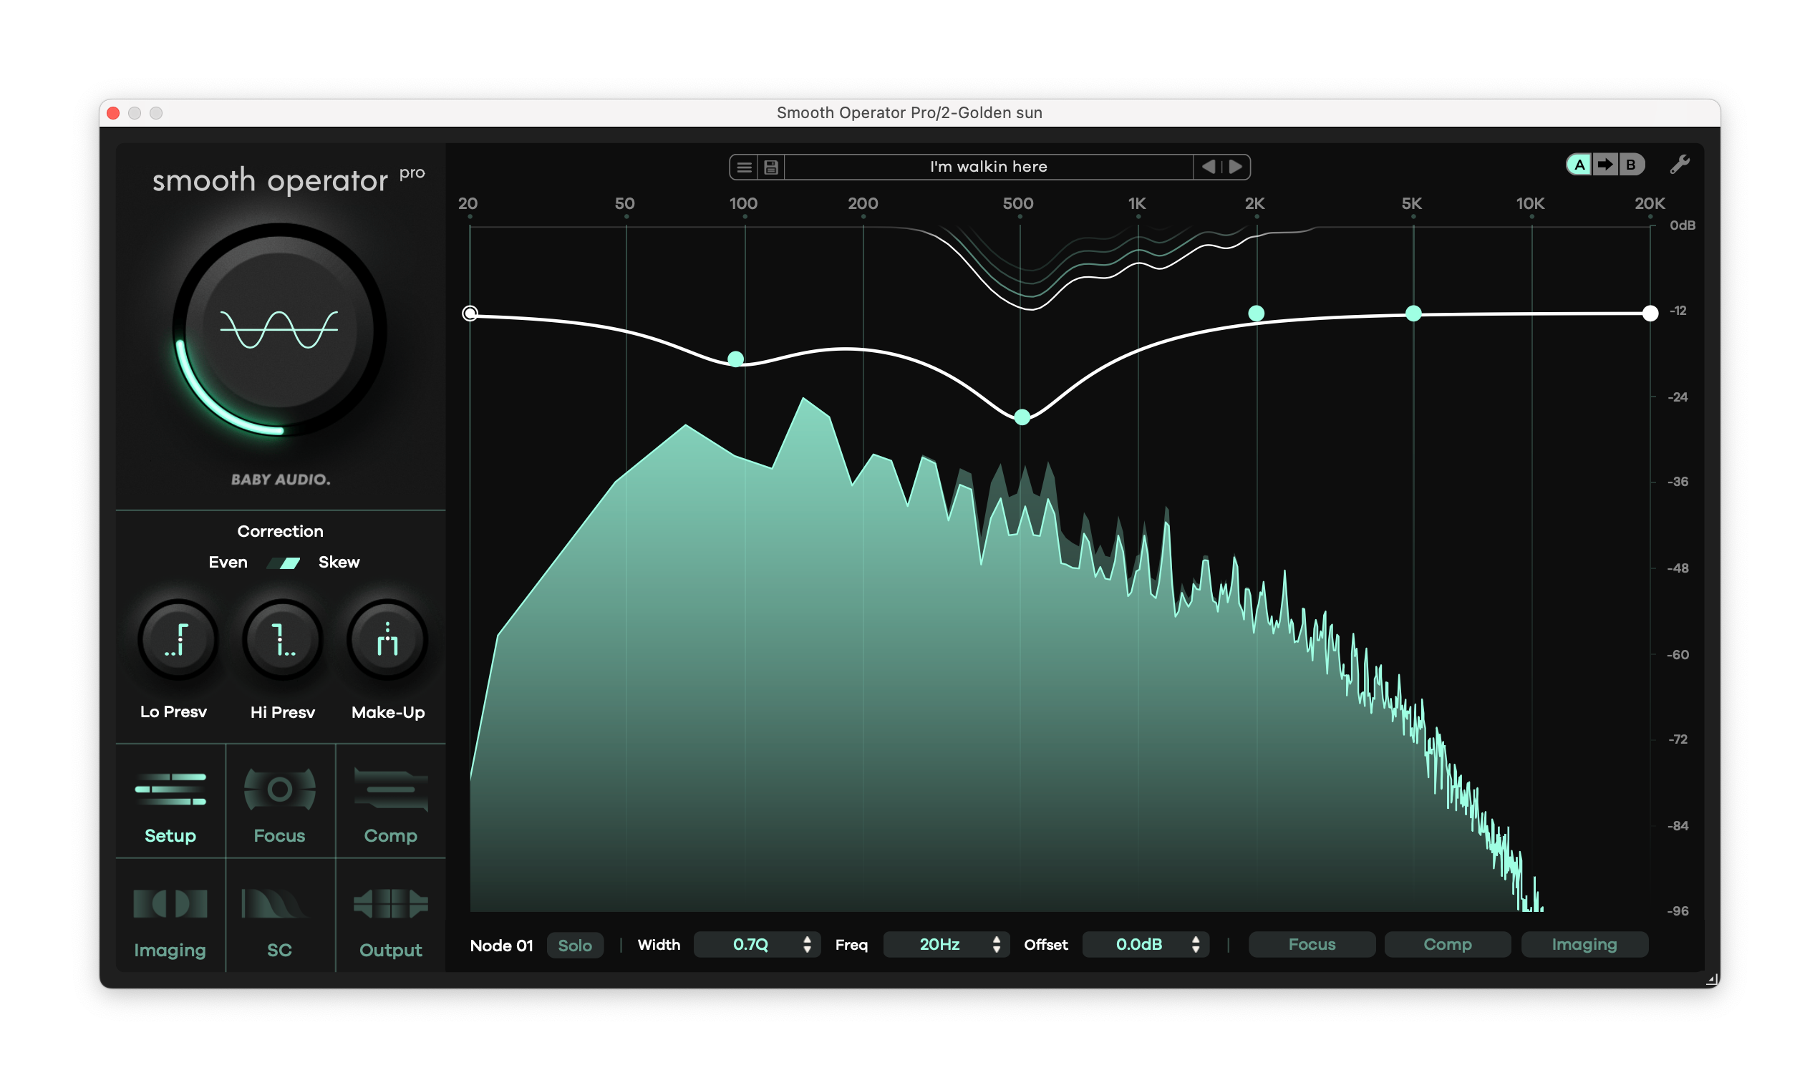
Task: Click the Focus button in node bar
Action: coord(1312,944)
